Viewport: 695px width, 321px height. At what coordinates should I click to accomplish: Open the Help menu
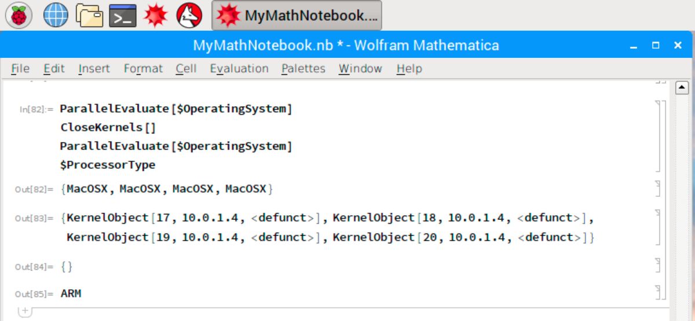tap(409, 68)
